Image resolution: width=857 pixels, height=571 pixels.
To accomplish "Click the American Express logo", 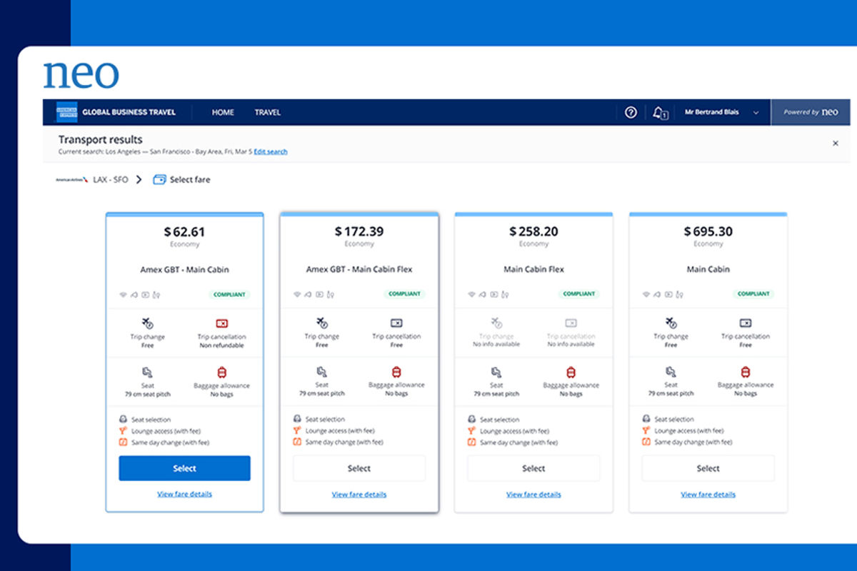I will coord(66,112).
